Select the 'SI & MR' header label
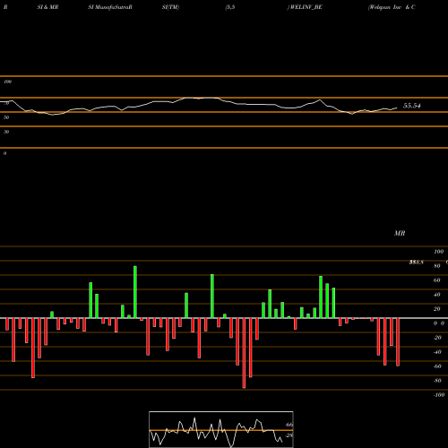 point(47,7)
